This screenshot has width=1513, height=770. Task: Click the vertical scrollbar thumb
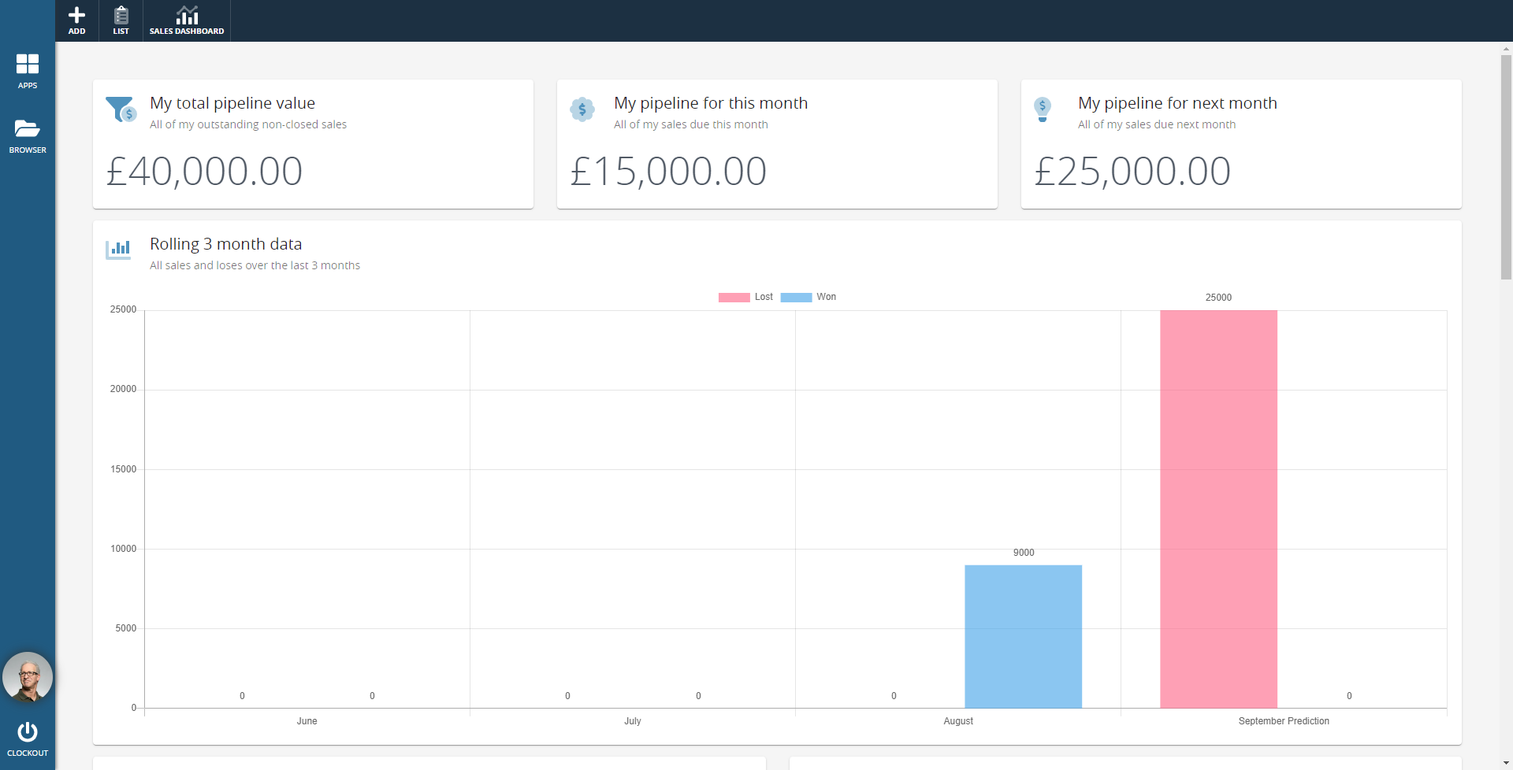(x=1506, y=165)
